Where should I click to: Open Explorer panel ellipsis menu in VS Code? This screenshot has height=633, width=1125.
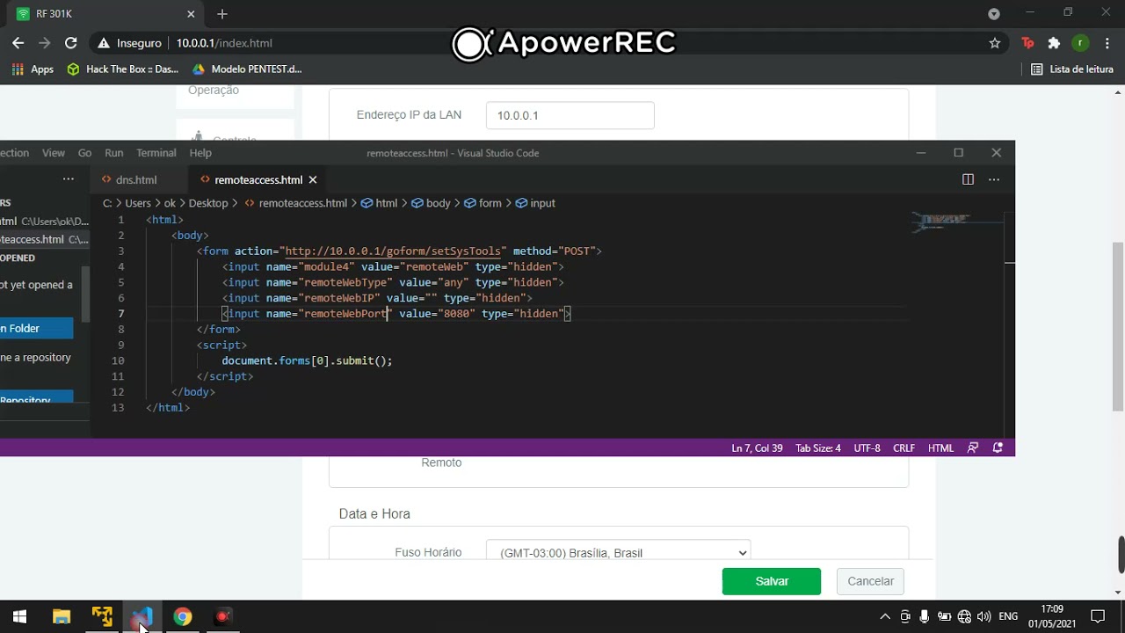pos(68,179)
